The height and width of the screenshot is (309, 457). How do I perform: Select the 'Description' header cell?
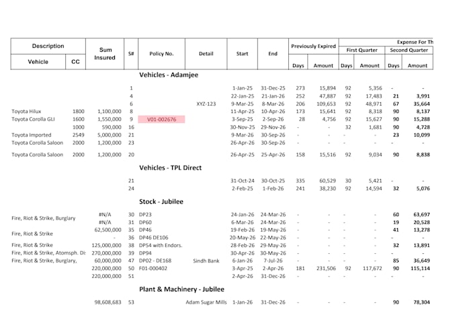click(x=48, y=46)
